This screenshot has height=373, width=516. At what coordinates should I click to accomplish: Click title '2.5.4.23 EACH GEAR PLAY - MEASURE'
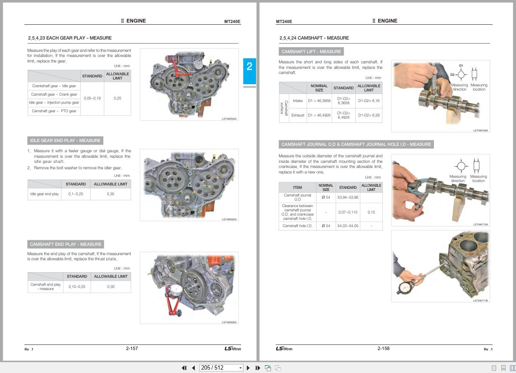point(70,38)
